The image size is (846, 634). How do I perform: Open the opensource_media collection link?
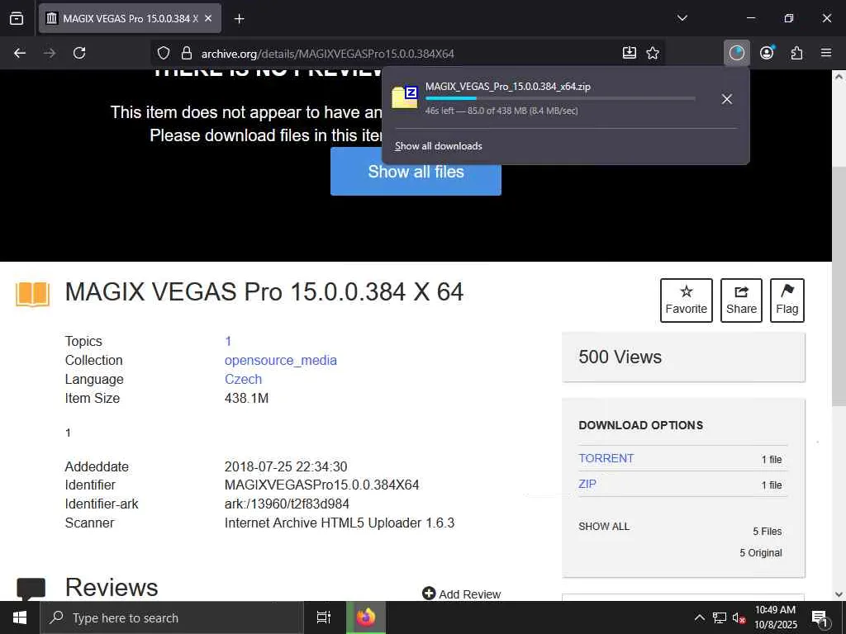[281, 360]
